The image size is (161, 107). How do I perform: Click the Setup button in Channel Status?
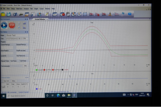coord(13,81)
